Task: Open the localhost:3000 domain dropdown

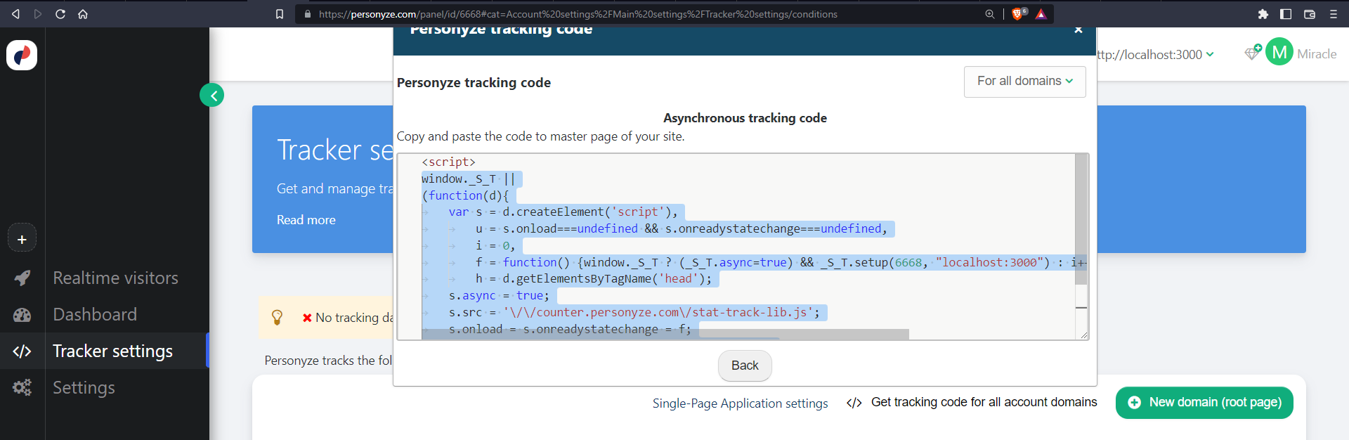Action: coord(1156,55)
